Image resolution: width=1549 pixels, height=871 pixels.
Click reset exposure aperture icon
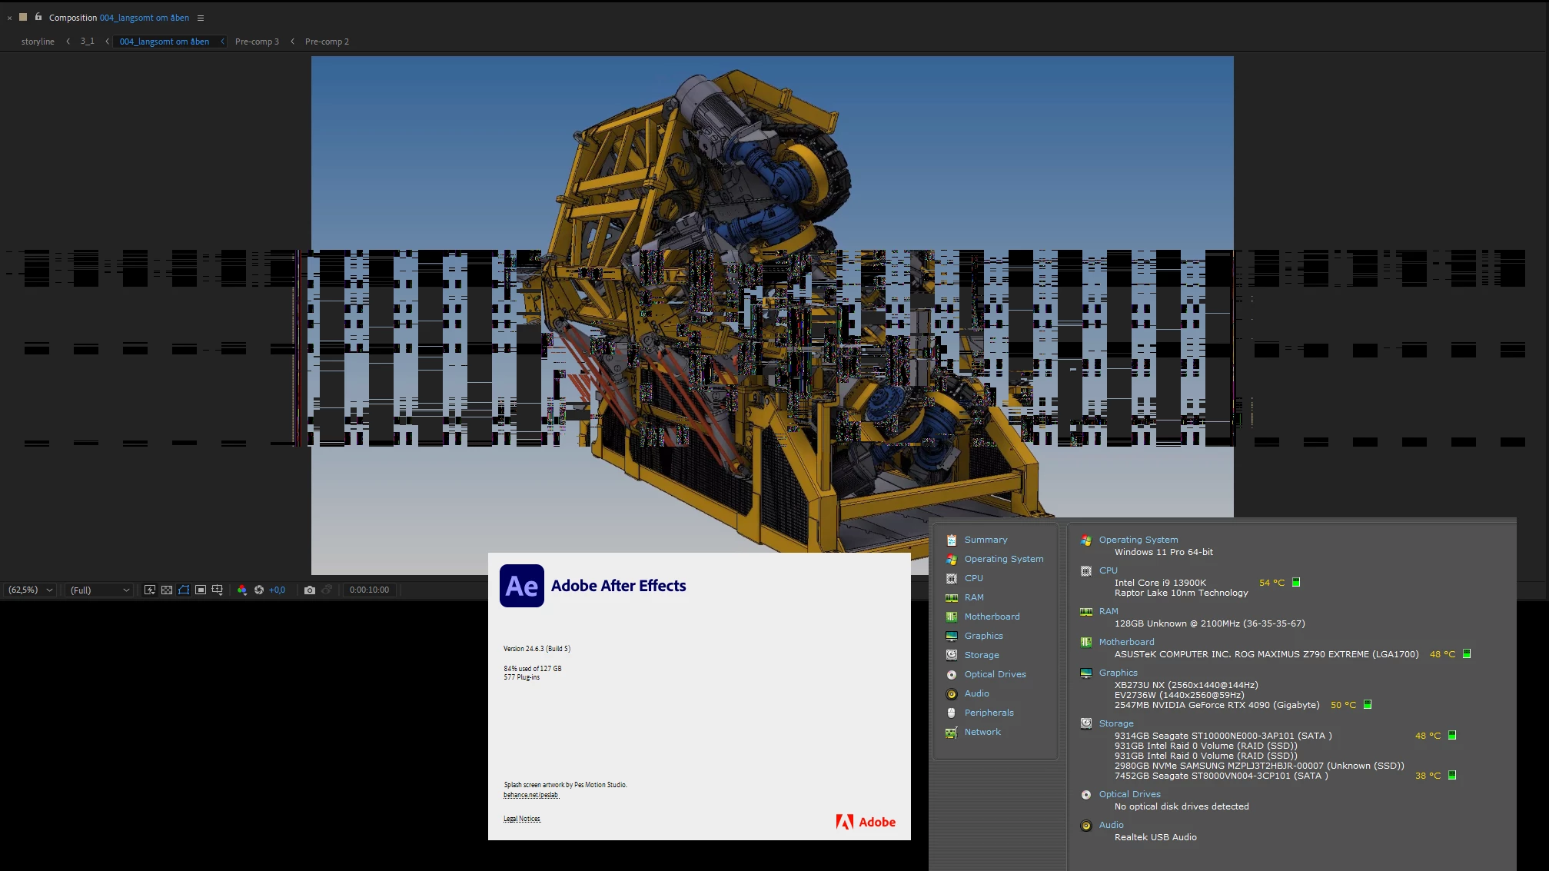259,590
